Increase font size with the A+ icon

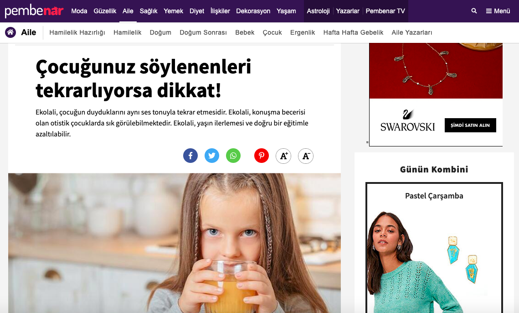(x=283, y=156)
